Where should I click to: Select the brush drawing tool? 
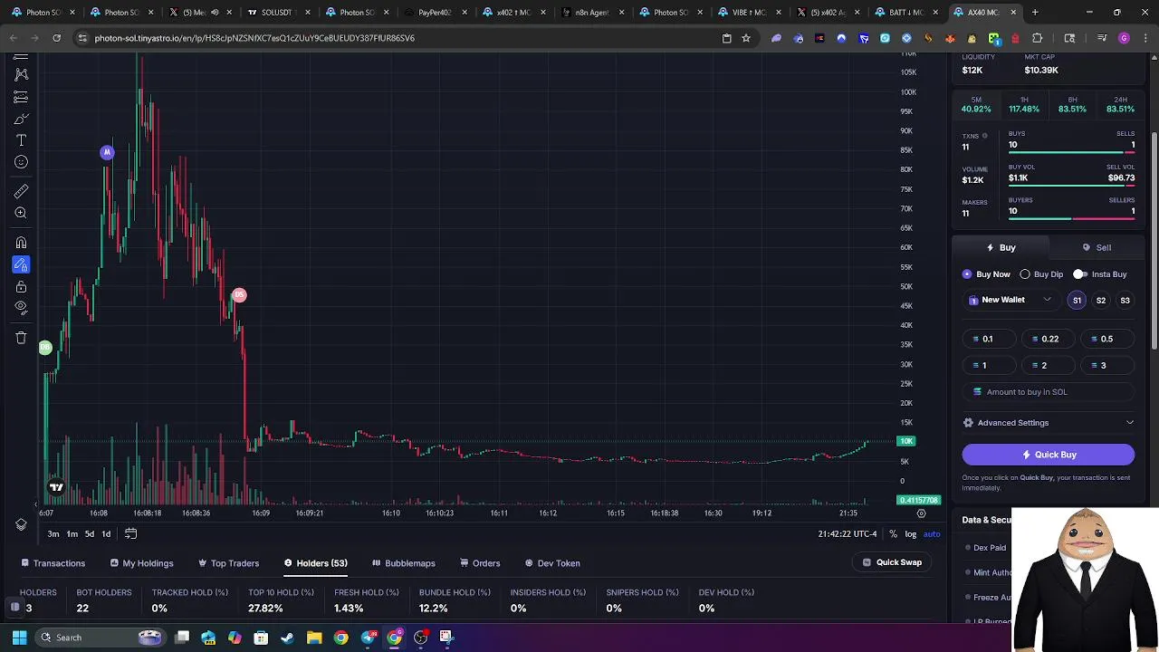(21, 119)
